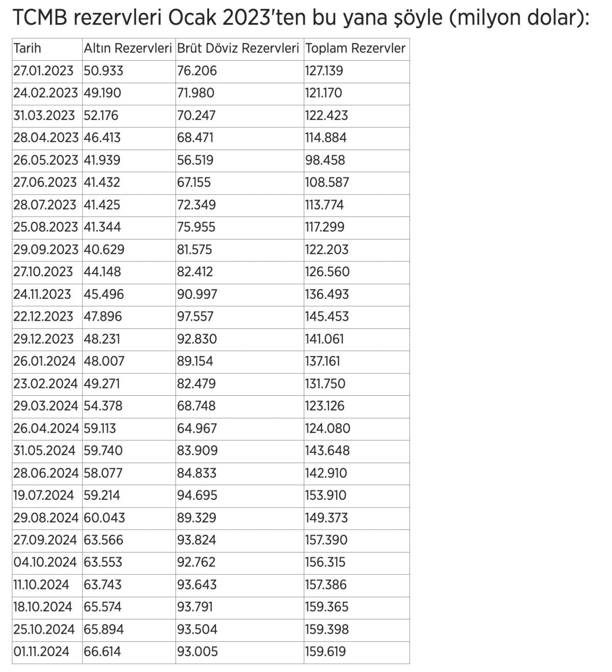Click the Toplam Rezervler column header
This screenshot has width=612, height=672.
355,49
